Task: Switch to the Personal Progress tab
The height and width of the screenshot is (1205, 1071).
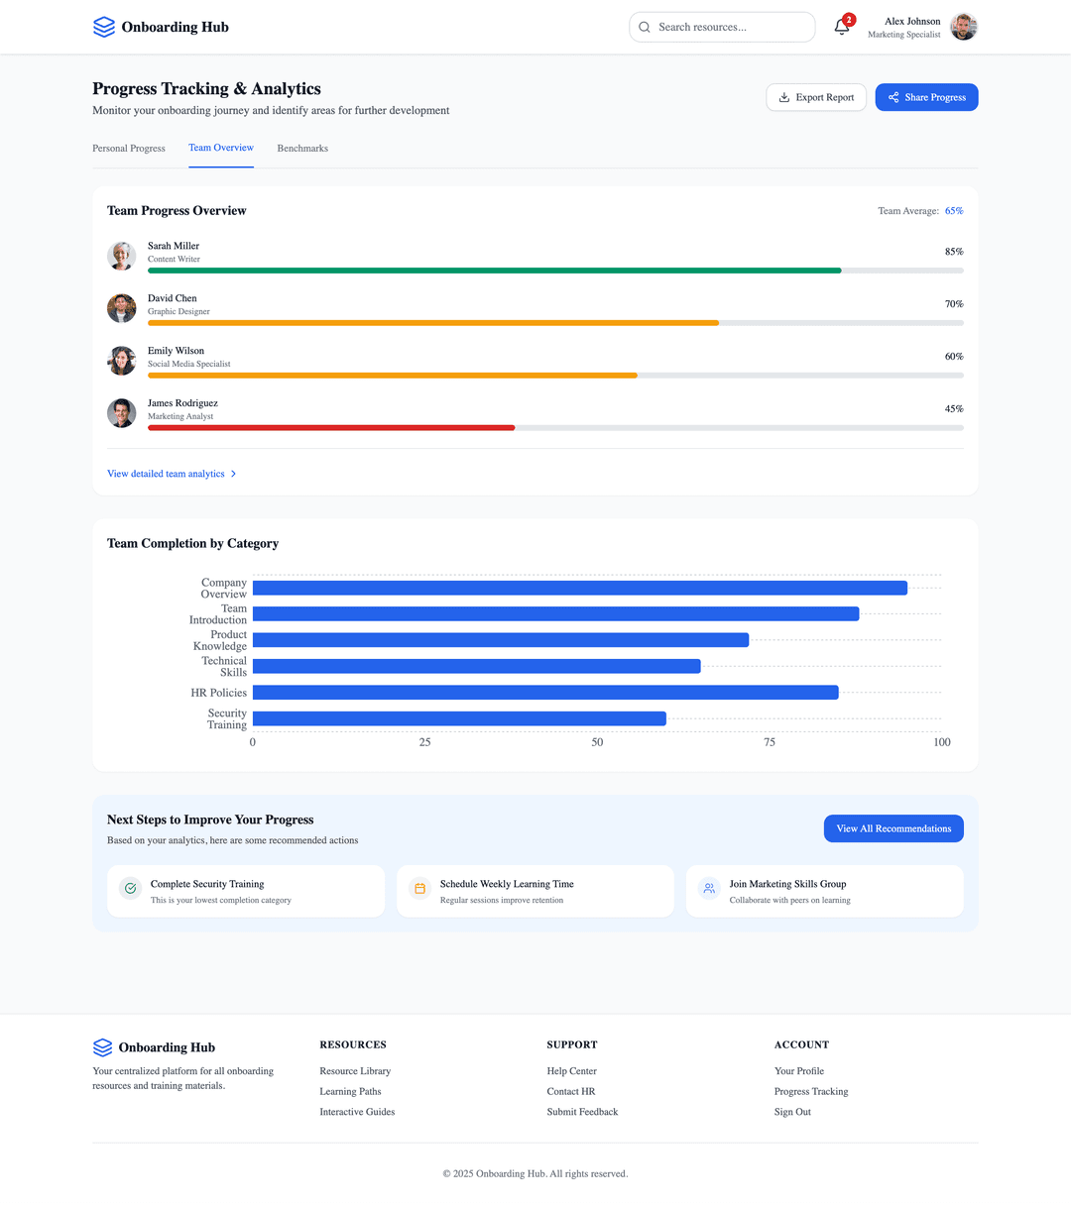Action: click(x=129, y=149)
